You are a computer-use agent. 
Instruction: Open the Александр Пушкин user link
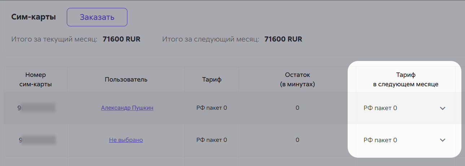pos(127,108)
